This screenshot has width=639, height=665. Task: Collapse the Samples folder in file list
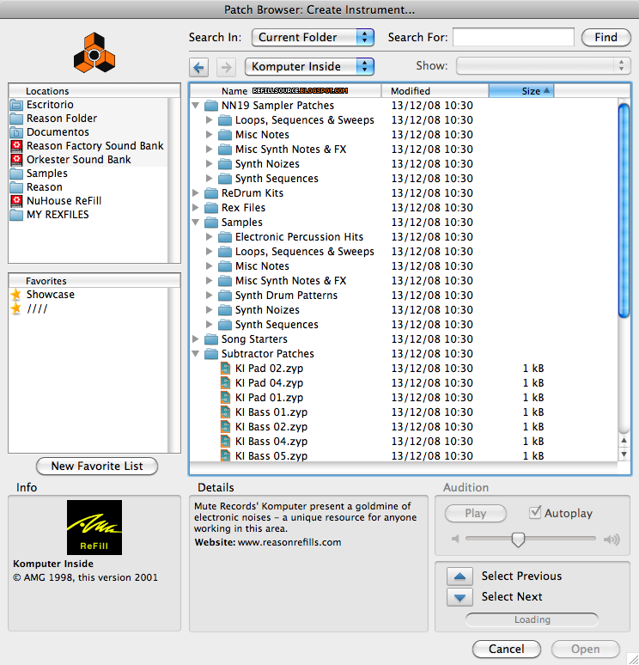point(196,223)
